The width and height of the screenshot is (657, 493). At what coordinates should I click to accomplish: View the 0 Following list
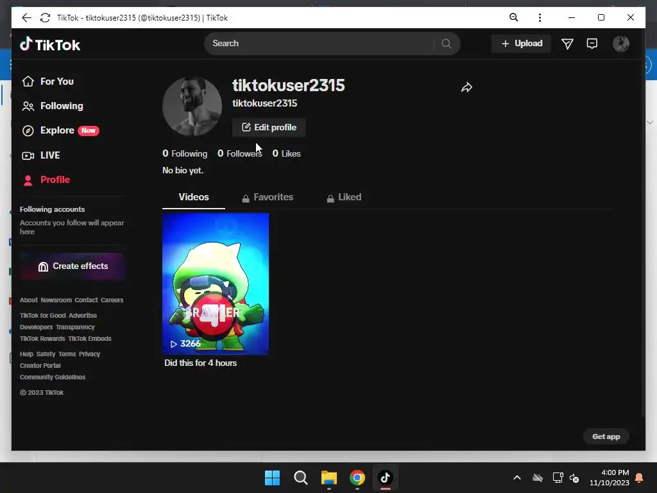point(185,153)
